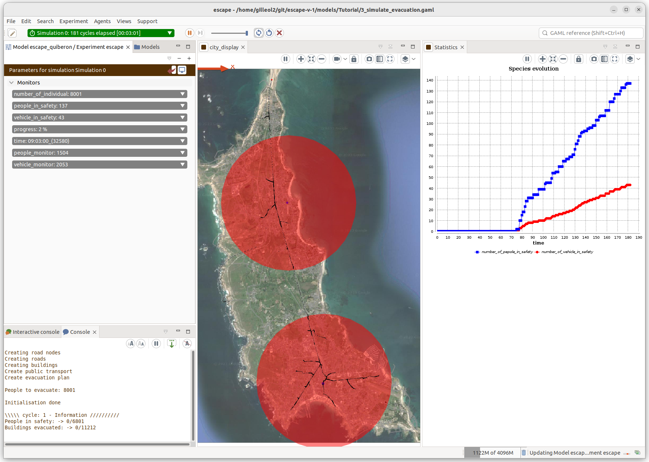
Task: Open layers menu in Statistics view
Action: coord(630,59)
